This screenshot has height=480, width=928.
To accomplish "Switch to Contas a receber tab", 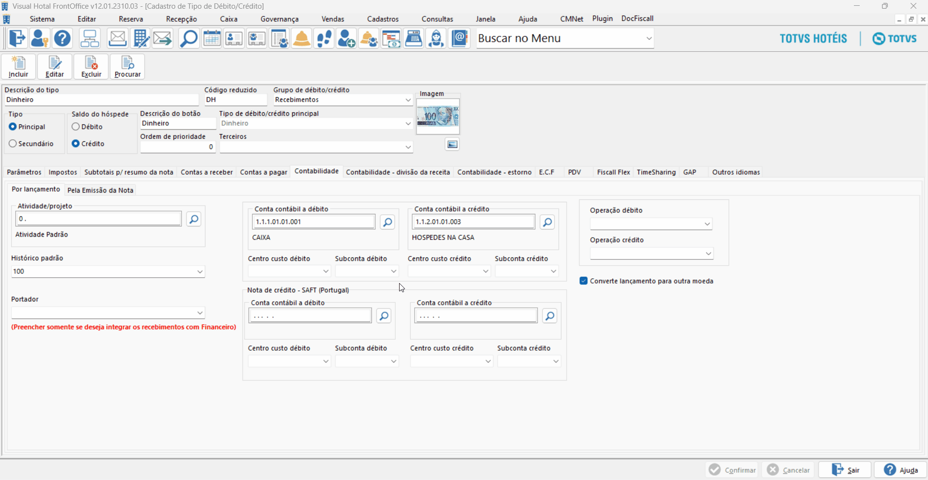I will (x=207, y=172).
